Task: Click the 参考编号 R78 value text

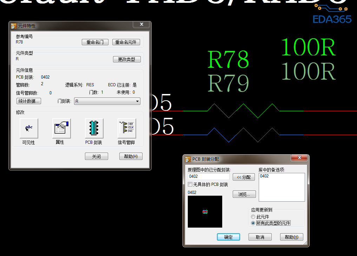Action: 19,42
